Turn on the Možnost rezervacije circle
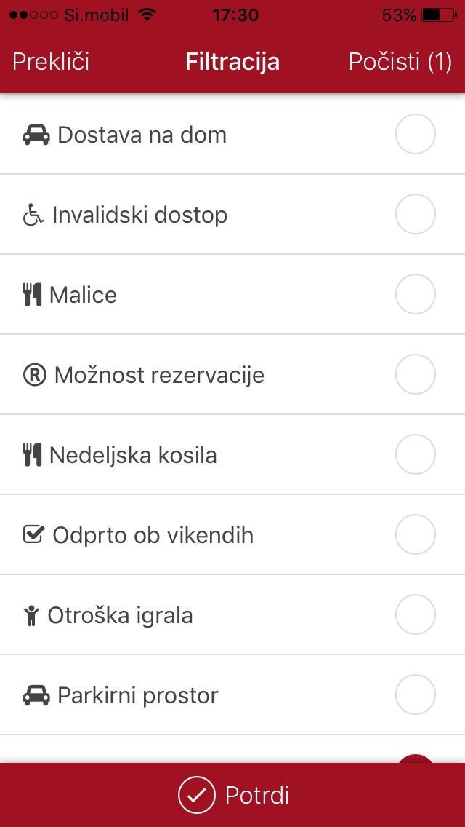The height and width of the screenshot is (827, 465). tap(415, 375)
